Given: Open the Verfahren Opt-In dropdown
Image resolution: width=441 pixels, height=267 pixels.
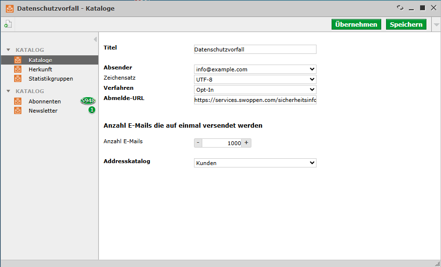Looking at the screenshot, I should 255,89.
